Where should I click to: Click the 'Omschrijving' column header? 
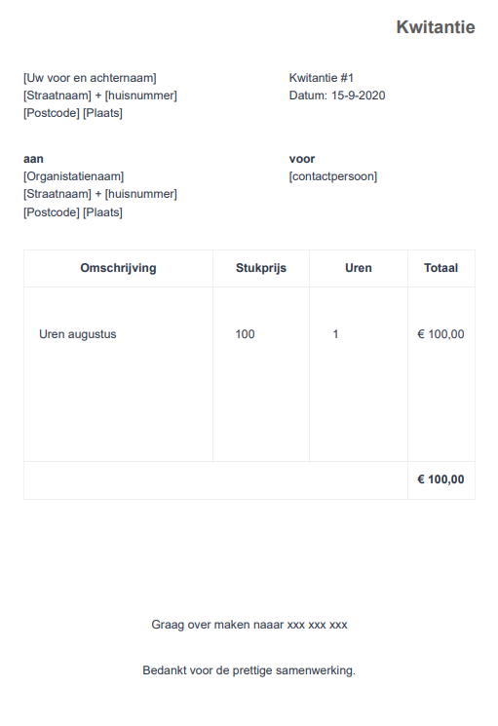tap(118, 268)
